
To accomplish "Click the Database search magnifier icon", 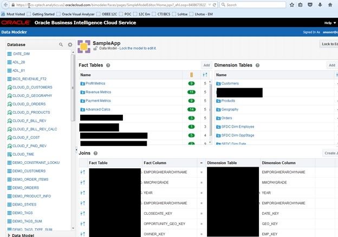I will (x=61, y=44).
